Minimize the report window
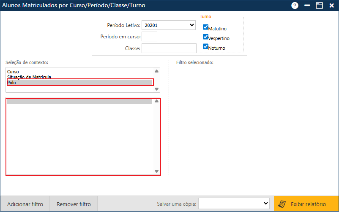The width and height of the screenshot is (339, 212). pos(307,5)
